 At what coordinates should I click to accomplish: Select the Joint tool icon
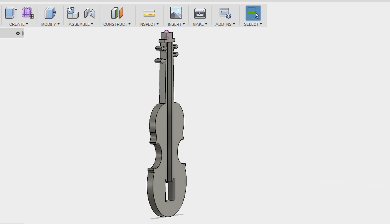pyautogui.click(x=89, y=13)
